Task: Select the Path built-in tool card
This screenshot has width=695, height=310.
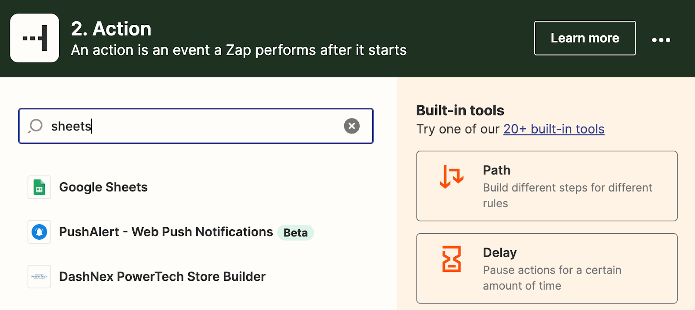Action: [x=546, y=186]
